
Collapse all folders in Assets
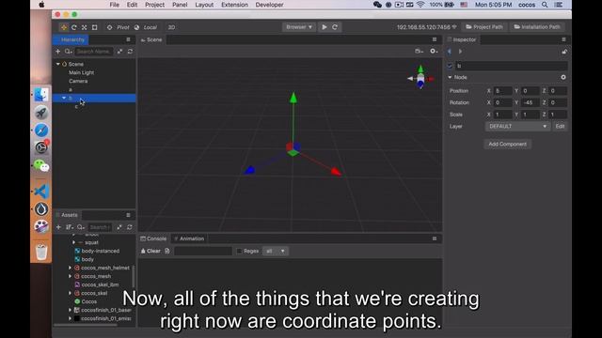(119, 227)
